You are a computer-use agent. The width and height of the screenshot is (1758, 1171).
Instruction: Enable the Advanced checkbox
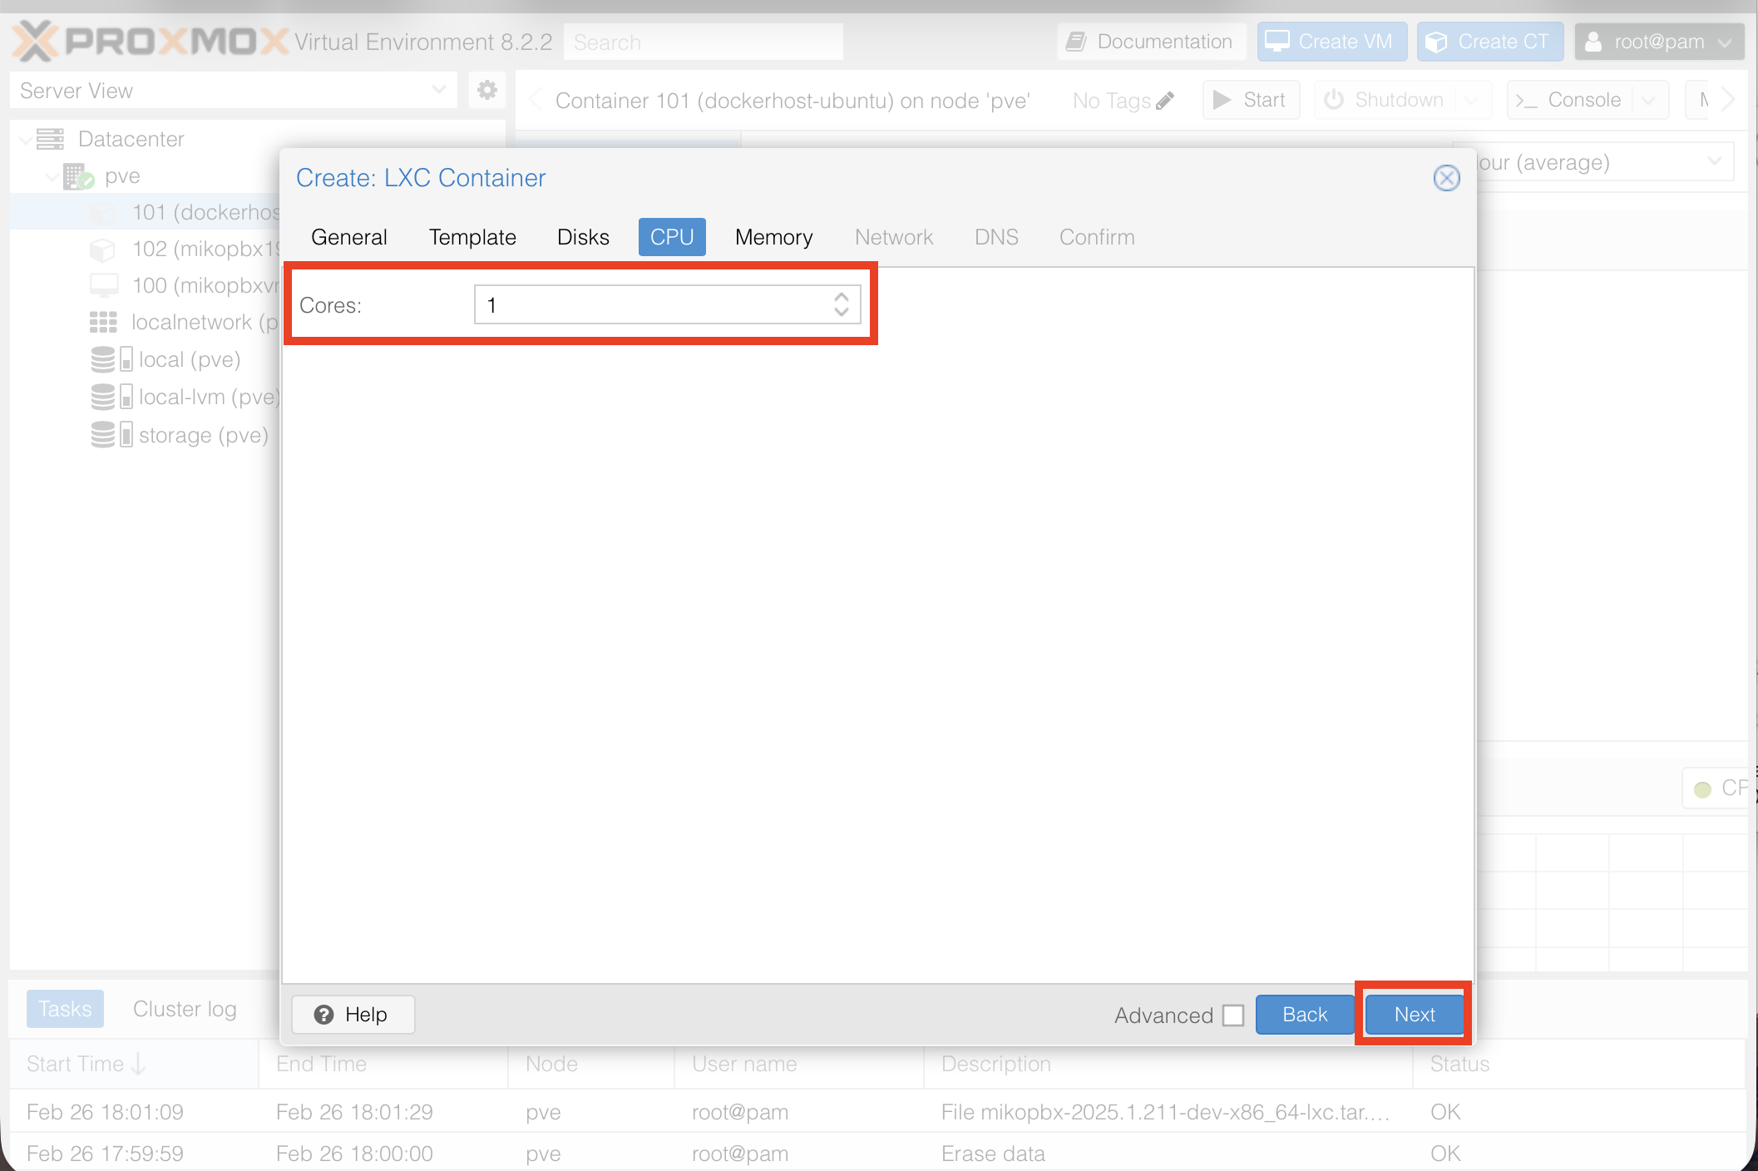click(x=1233, y=1015)
